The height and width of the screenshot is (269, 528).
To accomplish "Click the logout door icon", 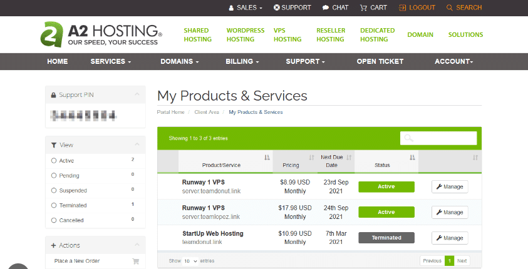I will (x=402, y=8).
